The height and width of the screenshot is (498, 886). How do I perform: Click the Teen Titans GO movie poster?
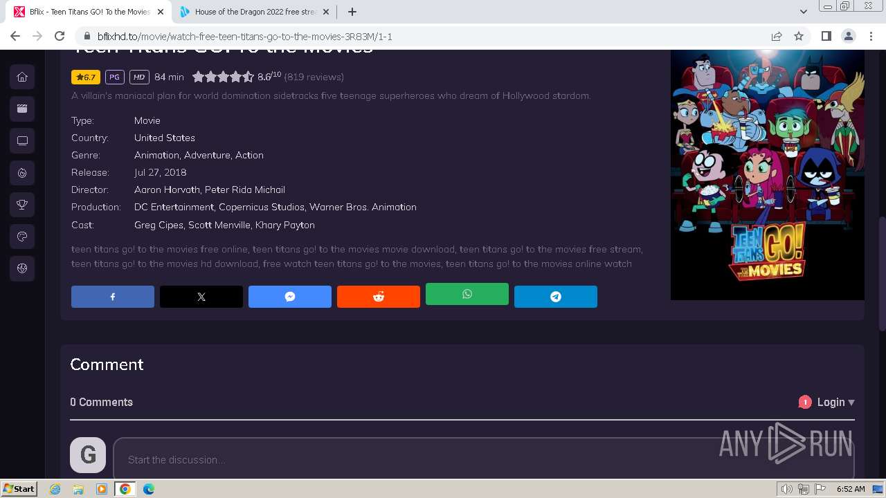tap(768, 175)
